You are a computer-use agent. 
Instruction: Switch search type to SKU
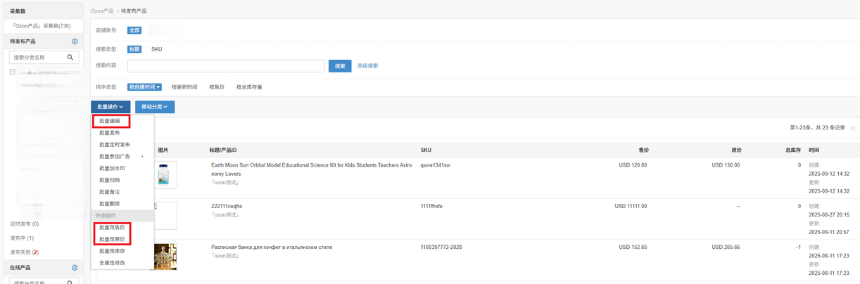[156, 49]
